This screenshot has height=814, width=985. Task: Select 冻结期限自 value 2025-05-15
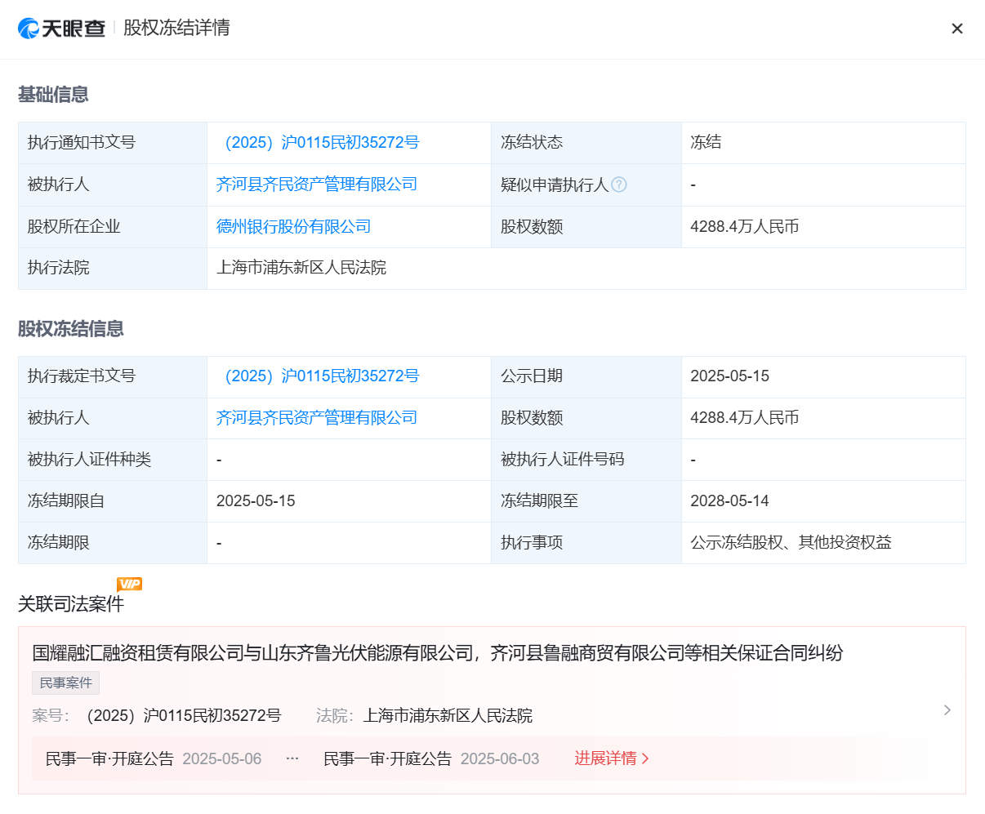coord(256,501)
